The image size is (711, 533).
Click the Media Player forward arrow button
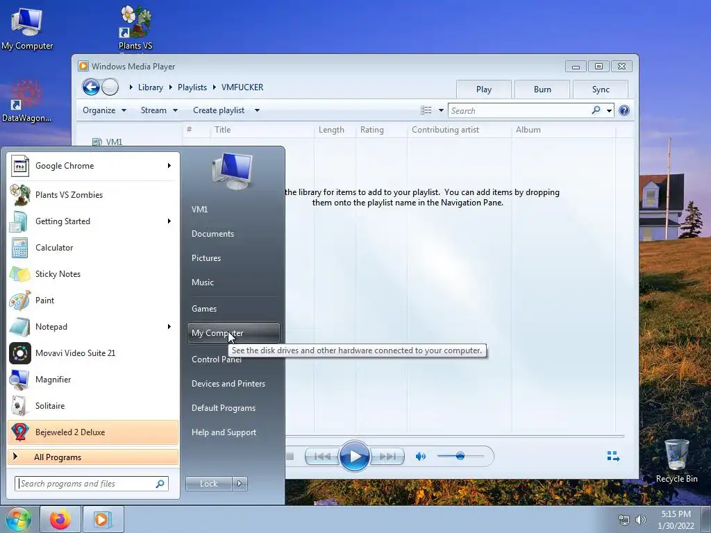(x=110, y=87)
